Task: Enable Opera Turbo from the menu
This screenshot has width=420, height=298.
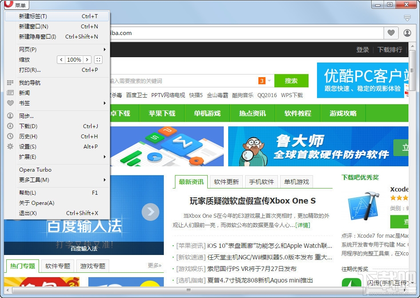Action: (x=36, y=169)
